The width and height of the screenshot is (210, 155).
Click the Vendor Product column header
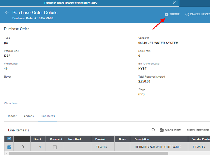tap(199, 139)
